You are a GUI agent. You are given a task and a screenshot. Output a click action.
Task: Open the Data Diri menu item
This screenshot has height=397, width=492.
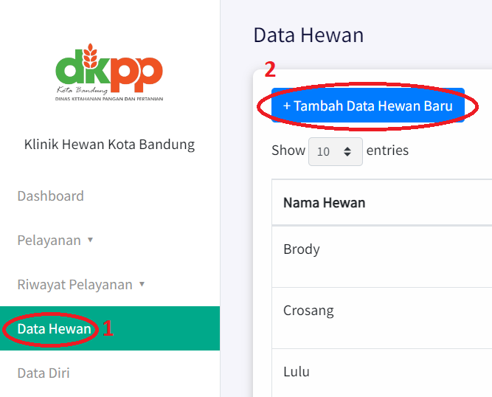44,373
